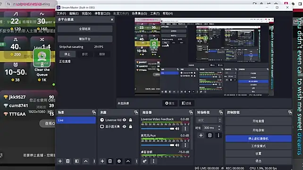
Task: Click the 显示器采集 display capture icon
Action: 102,127
